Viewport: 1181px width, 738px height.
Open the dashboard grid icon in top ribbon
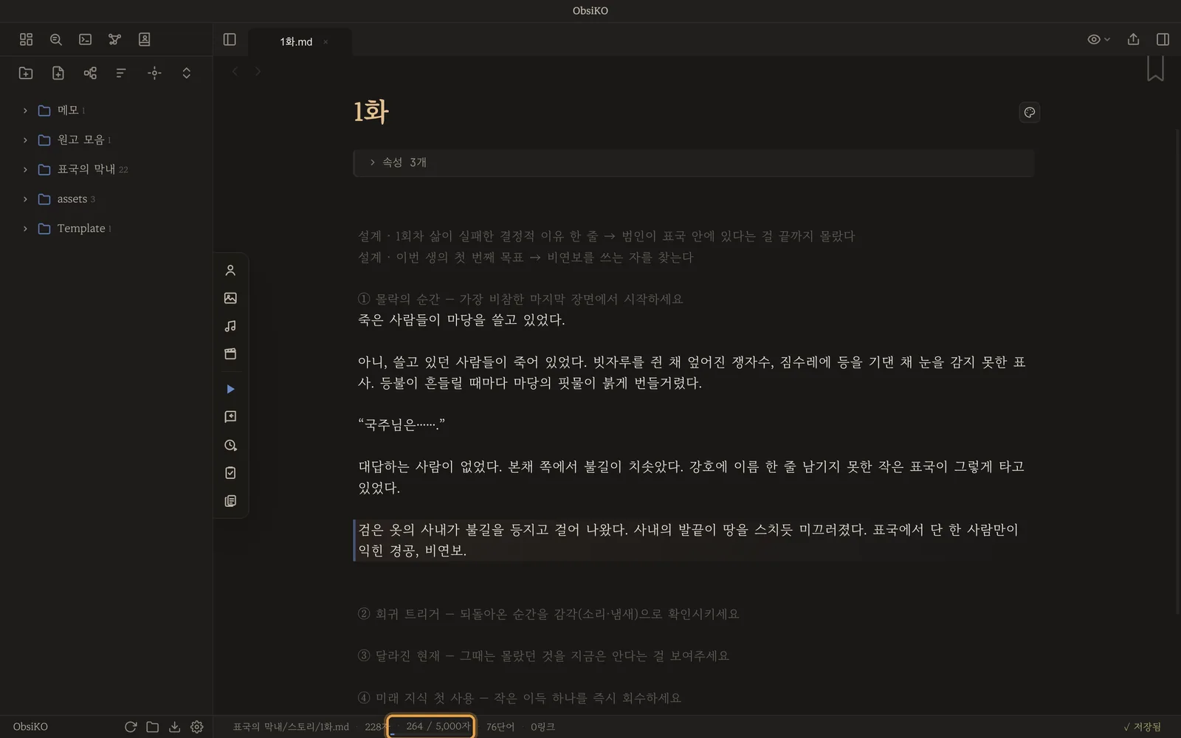point(26,40)
